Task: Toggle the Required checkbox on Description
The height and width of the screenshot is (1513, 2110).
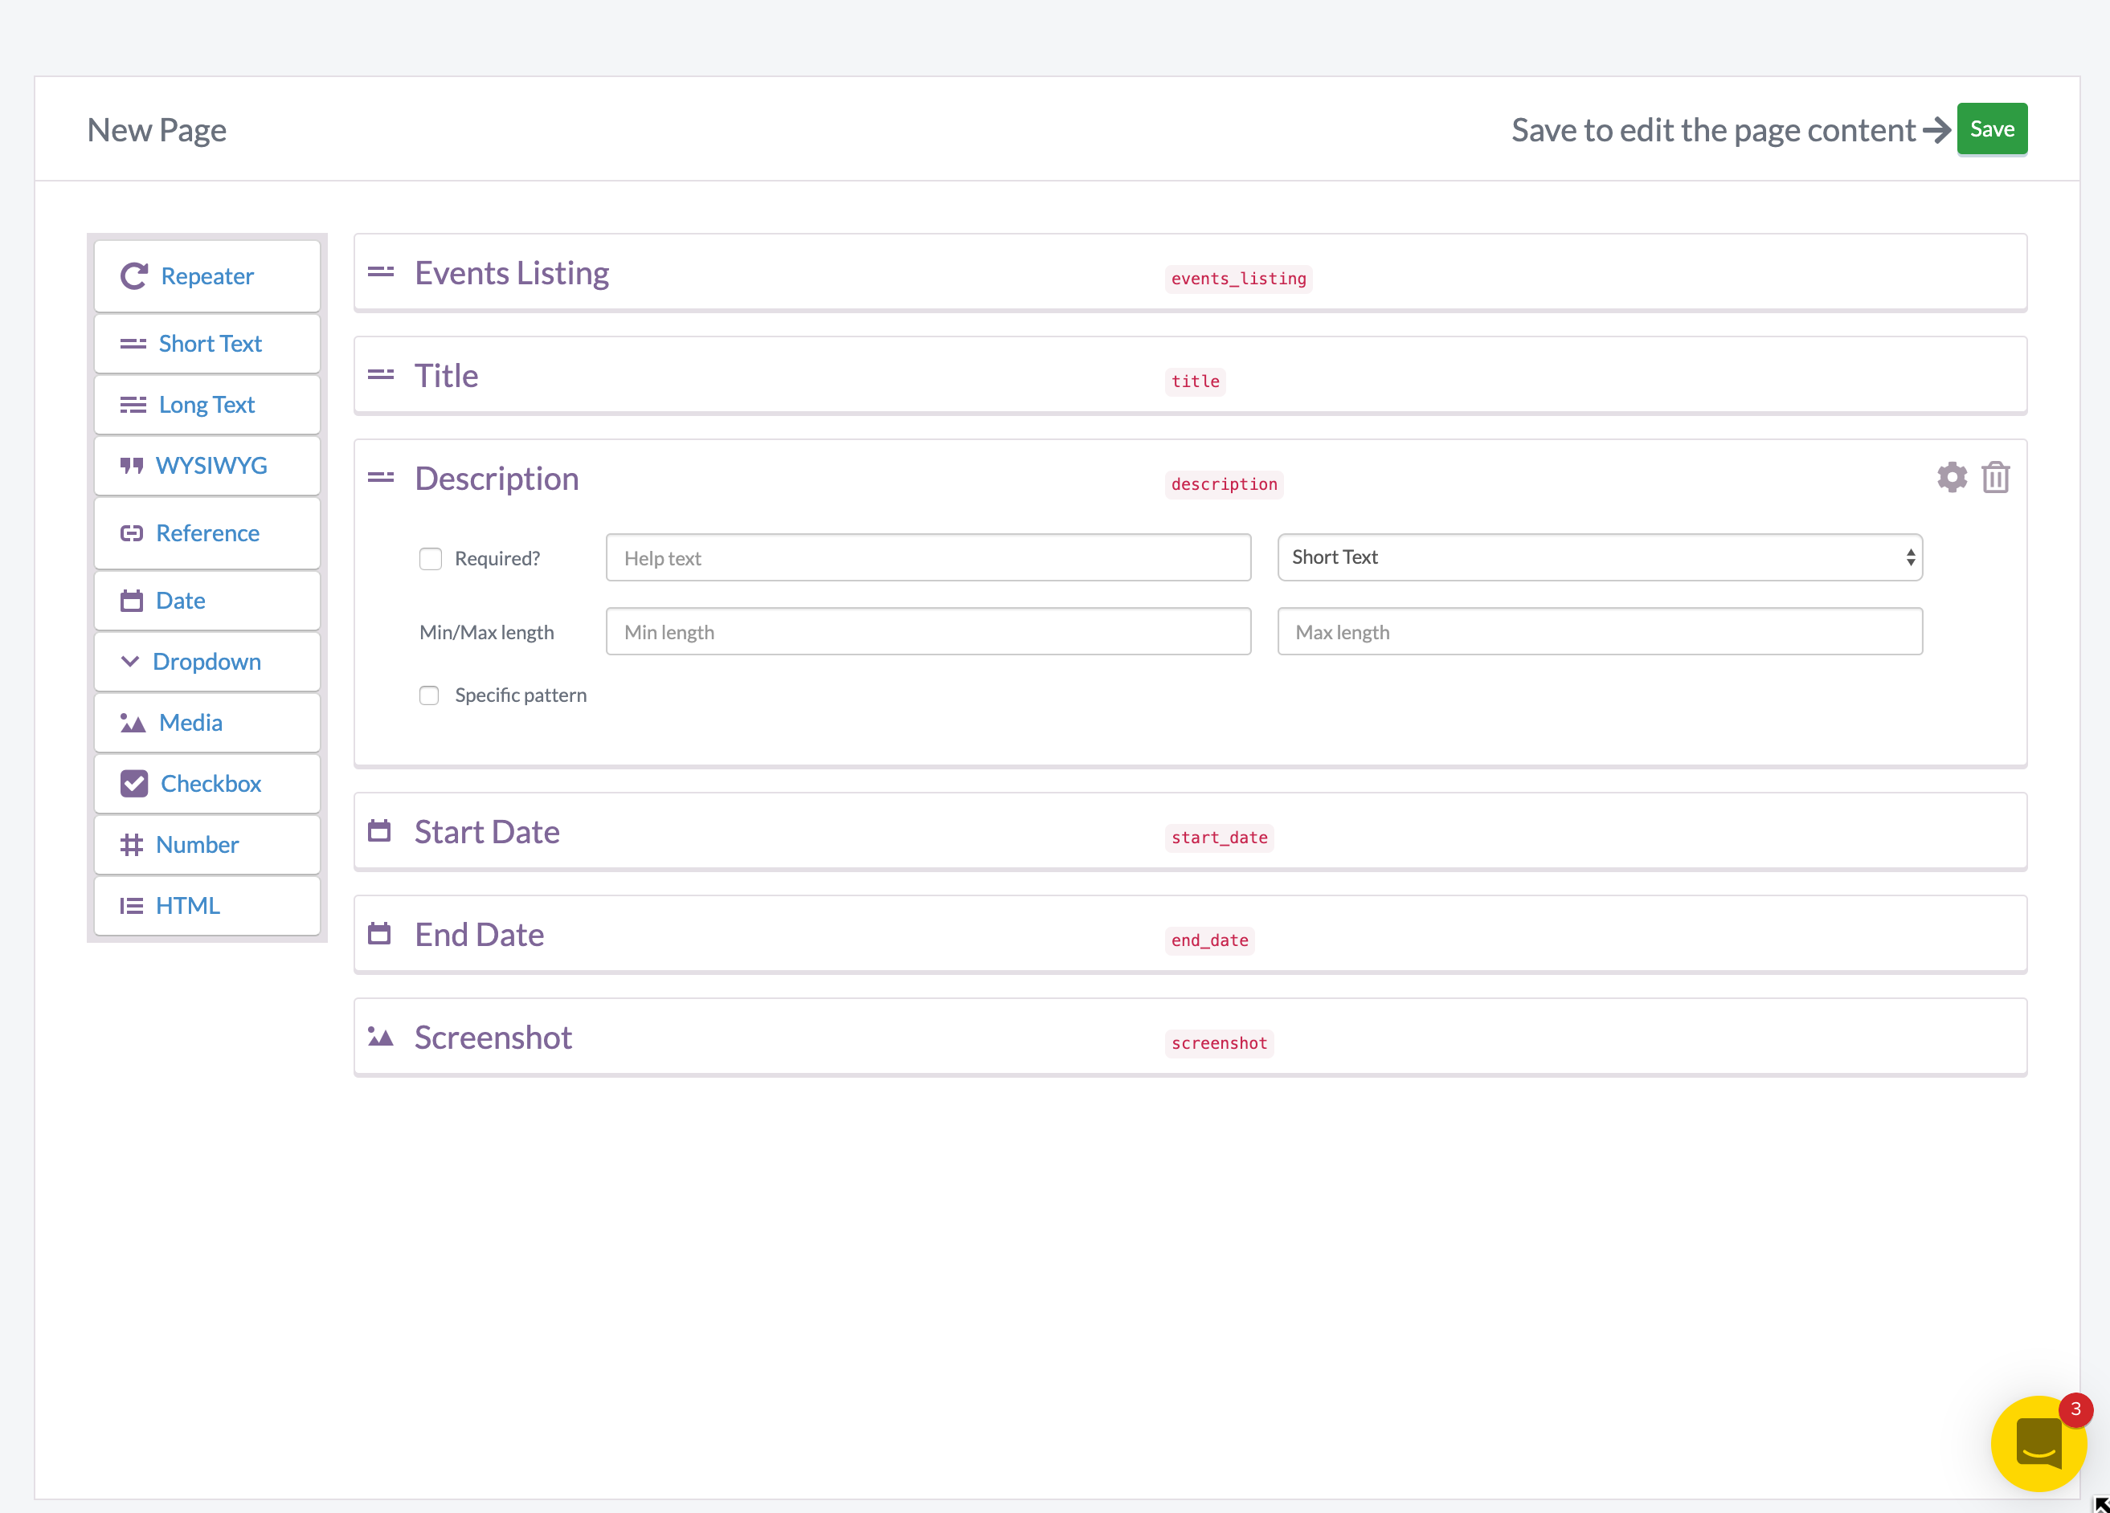Action: click(x=429, y=557)
